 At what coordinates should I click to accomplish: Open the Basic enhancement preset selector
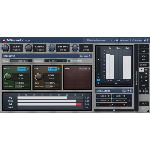pyautogui.click(x=97, y=40)
